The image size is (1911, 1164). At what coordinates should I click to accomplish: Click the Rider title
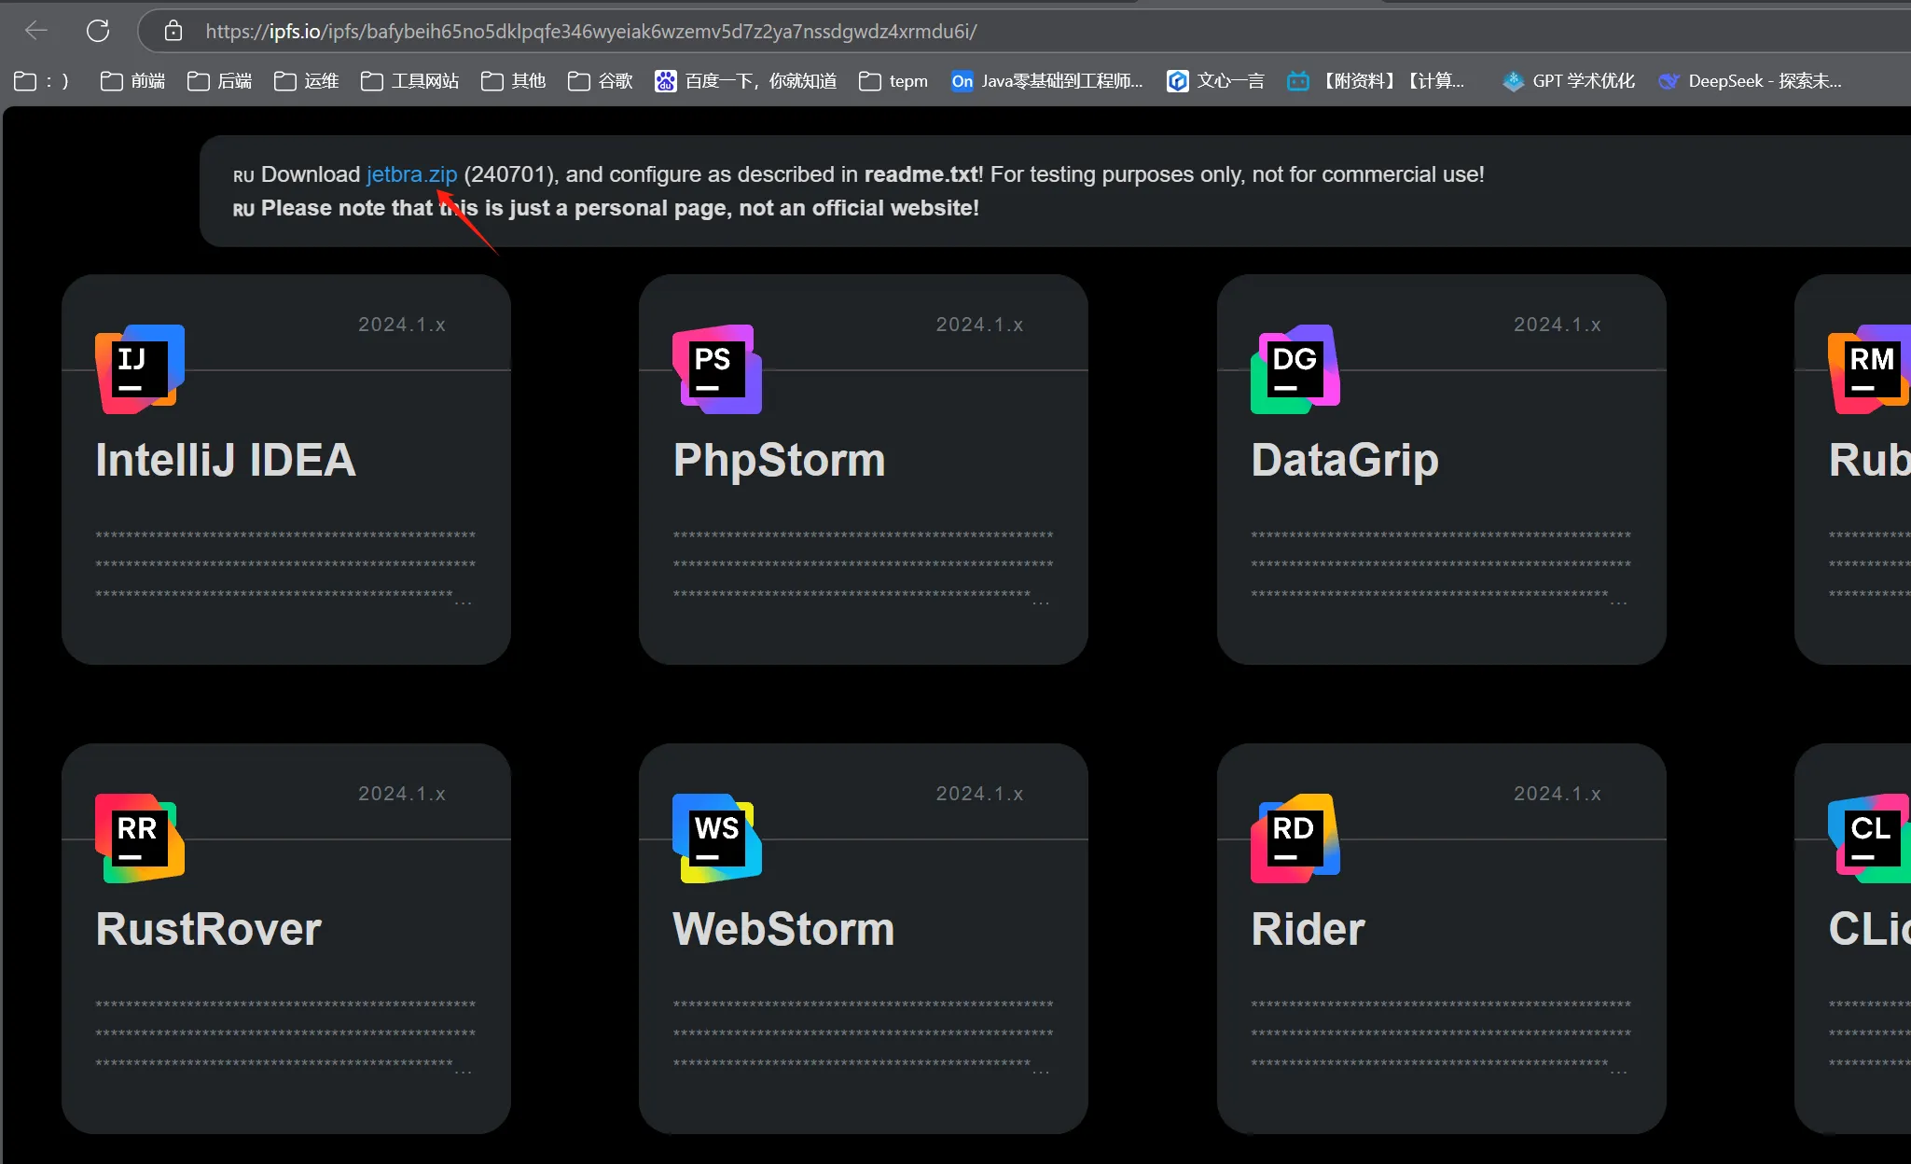pyautogui.click(x=1308, y=929)
